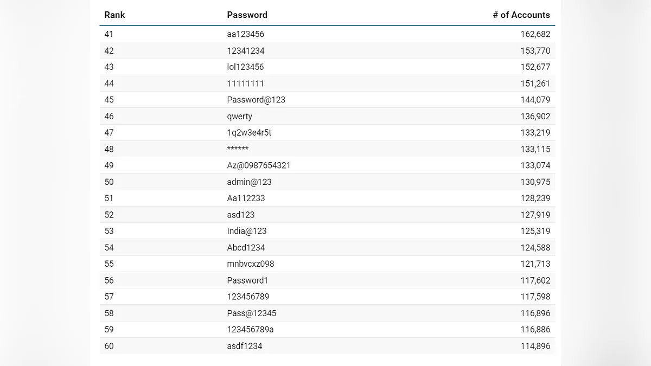The width and height of the screenshot is (651, 366).
Task: Click the account count 130,975
Action: pyautogui.click(x=535, y=182)
